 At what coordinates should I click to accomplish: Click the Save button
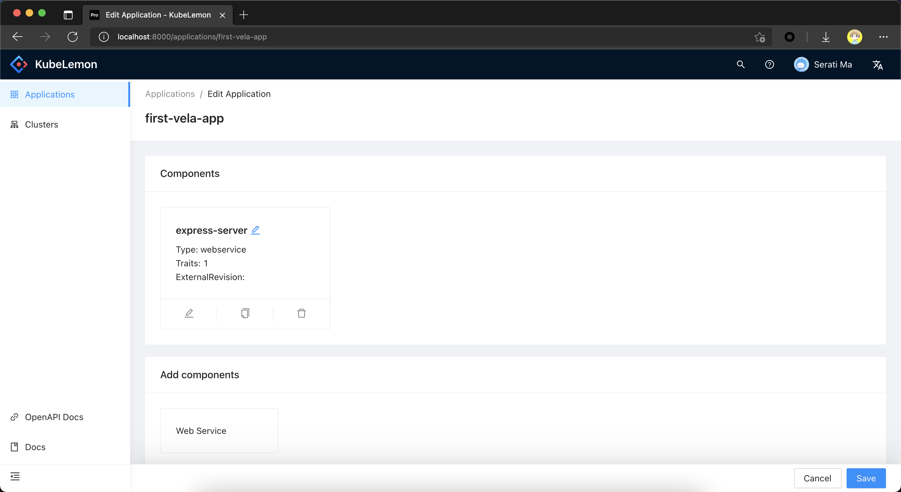tap(866, 478)
